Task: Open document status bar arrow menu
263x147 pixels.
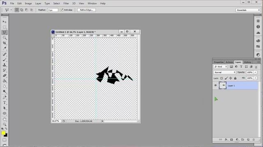Action: pos(102,121)
